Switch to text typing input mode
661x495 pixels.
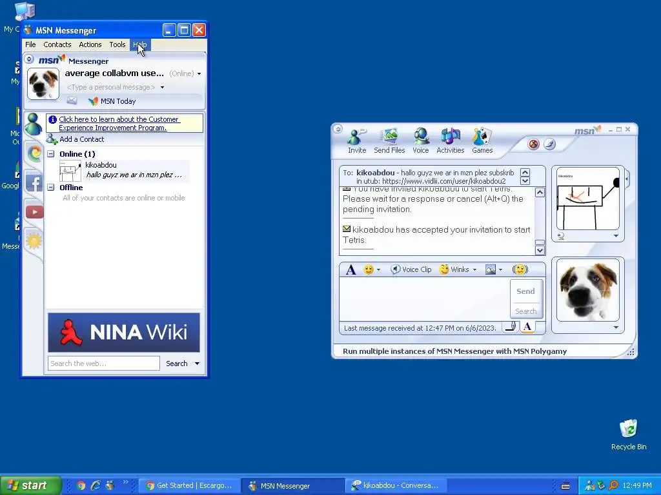pos(527,327)
